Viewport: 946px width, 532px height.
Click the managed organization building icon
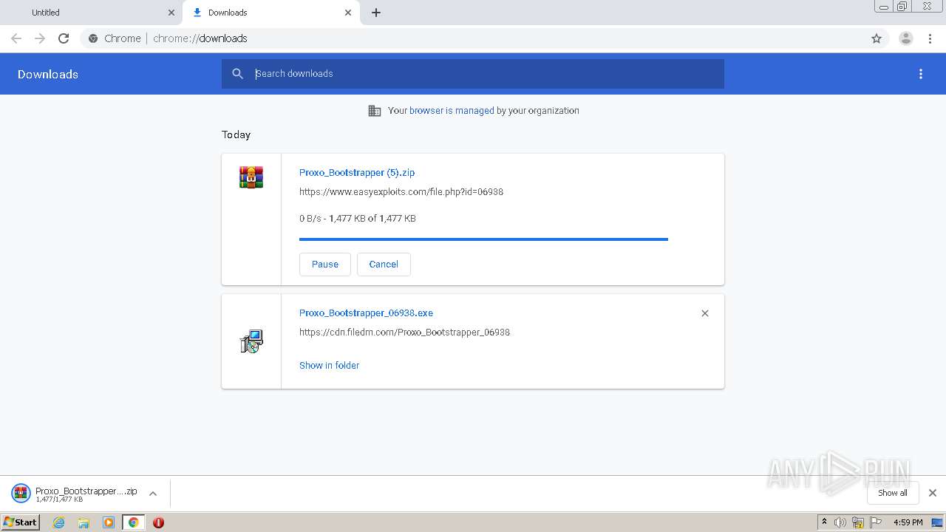[x=375, y=111]
